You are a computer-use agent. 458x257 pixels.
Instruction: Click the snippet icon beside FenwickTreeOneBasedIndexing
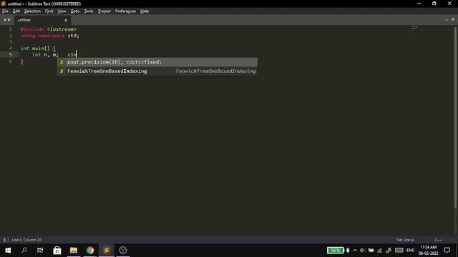(x=62, y=71)
